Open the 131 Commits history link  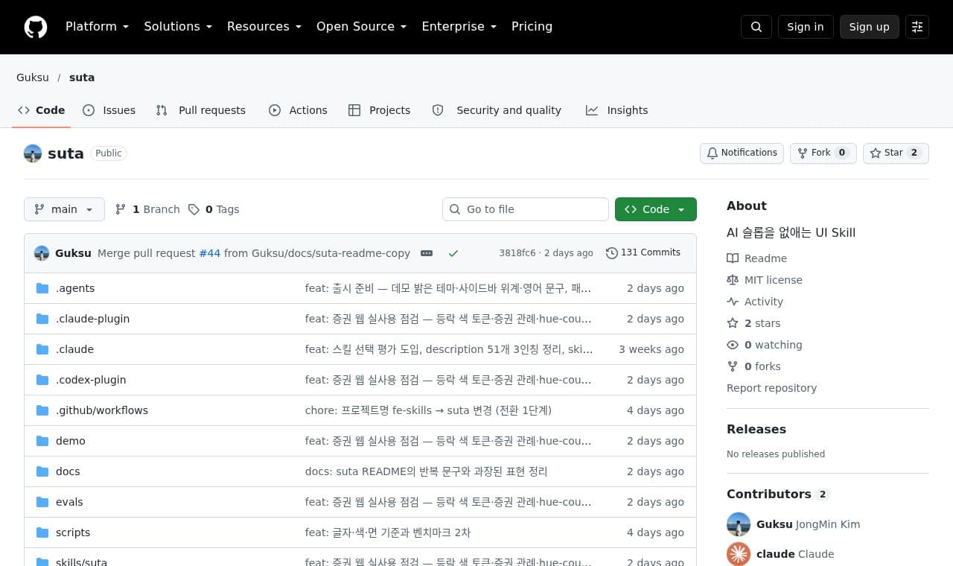click(643, 252)
